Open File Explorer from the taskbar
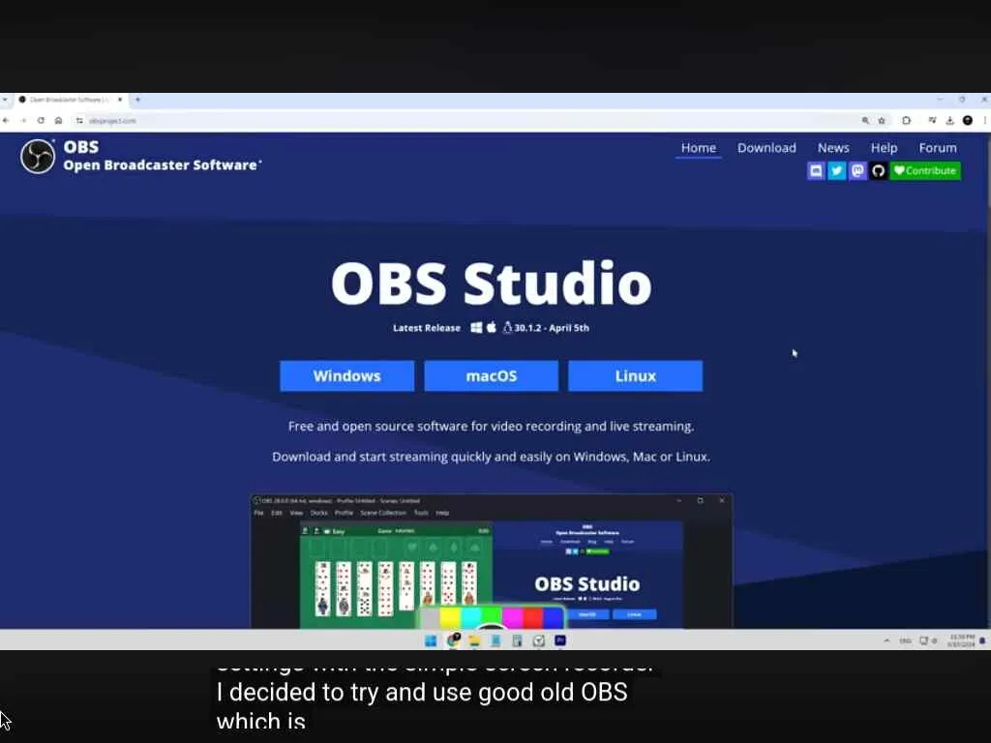Viewport: 991px width, 743px height. pyautogui.click(x=474, y=640)
